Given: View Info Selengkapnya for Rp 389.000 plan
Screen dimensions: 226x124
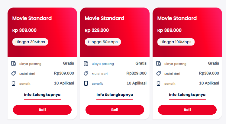Looking at the screenshot, I should coord(187,95).
